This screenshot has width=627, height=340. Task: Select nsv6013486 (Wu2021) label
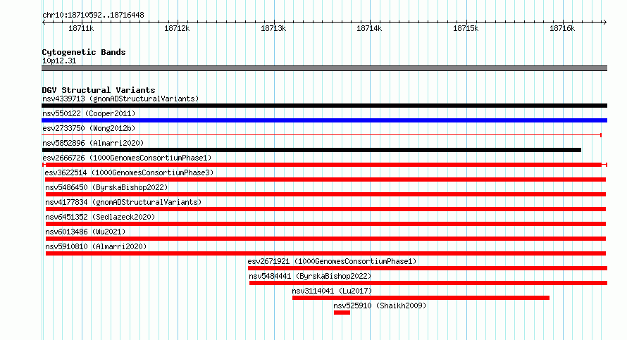(x=85, y=232)
